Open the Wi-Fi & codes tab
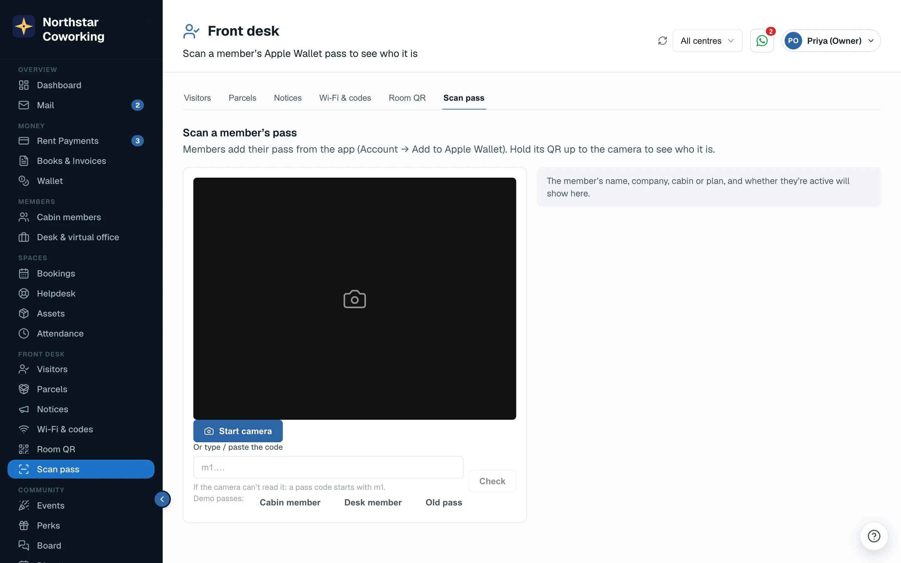The width and height of the screenshot is (901, 563). click(345, 98)
